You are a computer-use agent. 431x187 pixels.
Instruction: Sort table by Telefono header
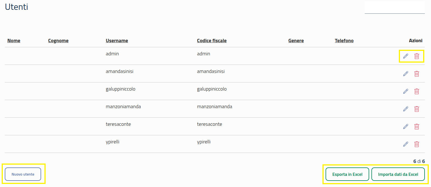pos(344,41)
